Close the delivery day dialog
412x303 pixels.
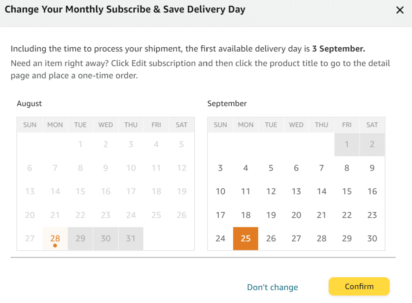click(400, 10)
